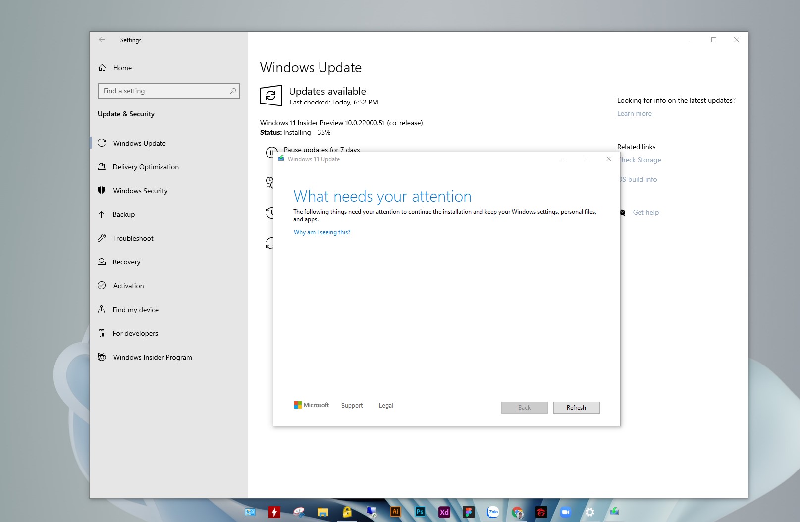This screenshot has width=800, height=522.
Task: Click the Get help link
Action: pos(646,212)
